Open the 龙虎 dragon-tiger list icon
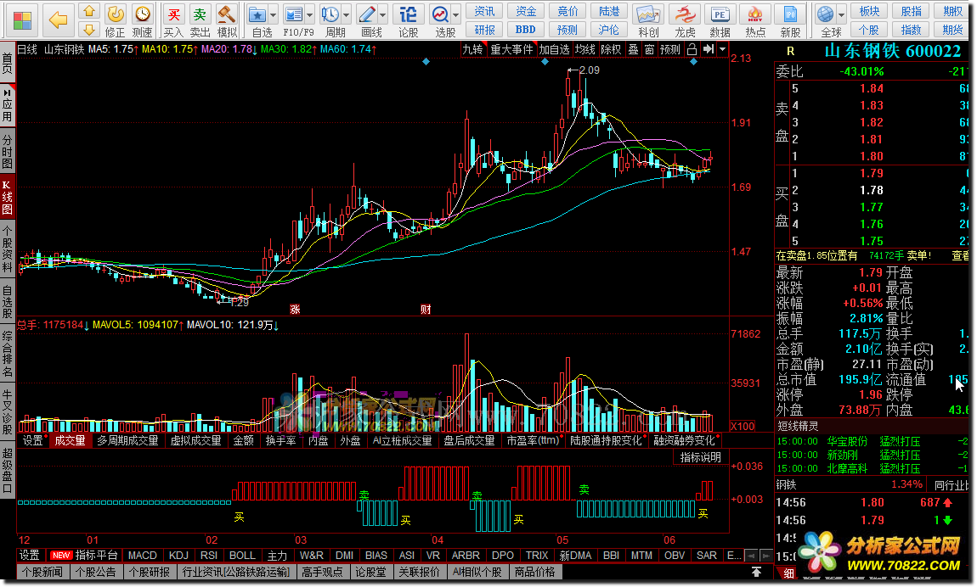 [685, 20]
